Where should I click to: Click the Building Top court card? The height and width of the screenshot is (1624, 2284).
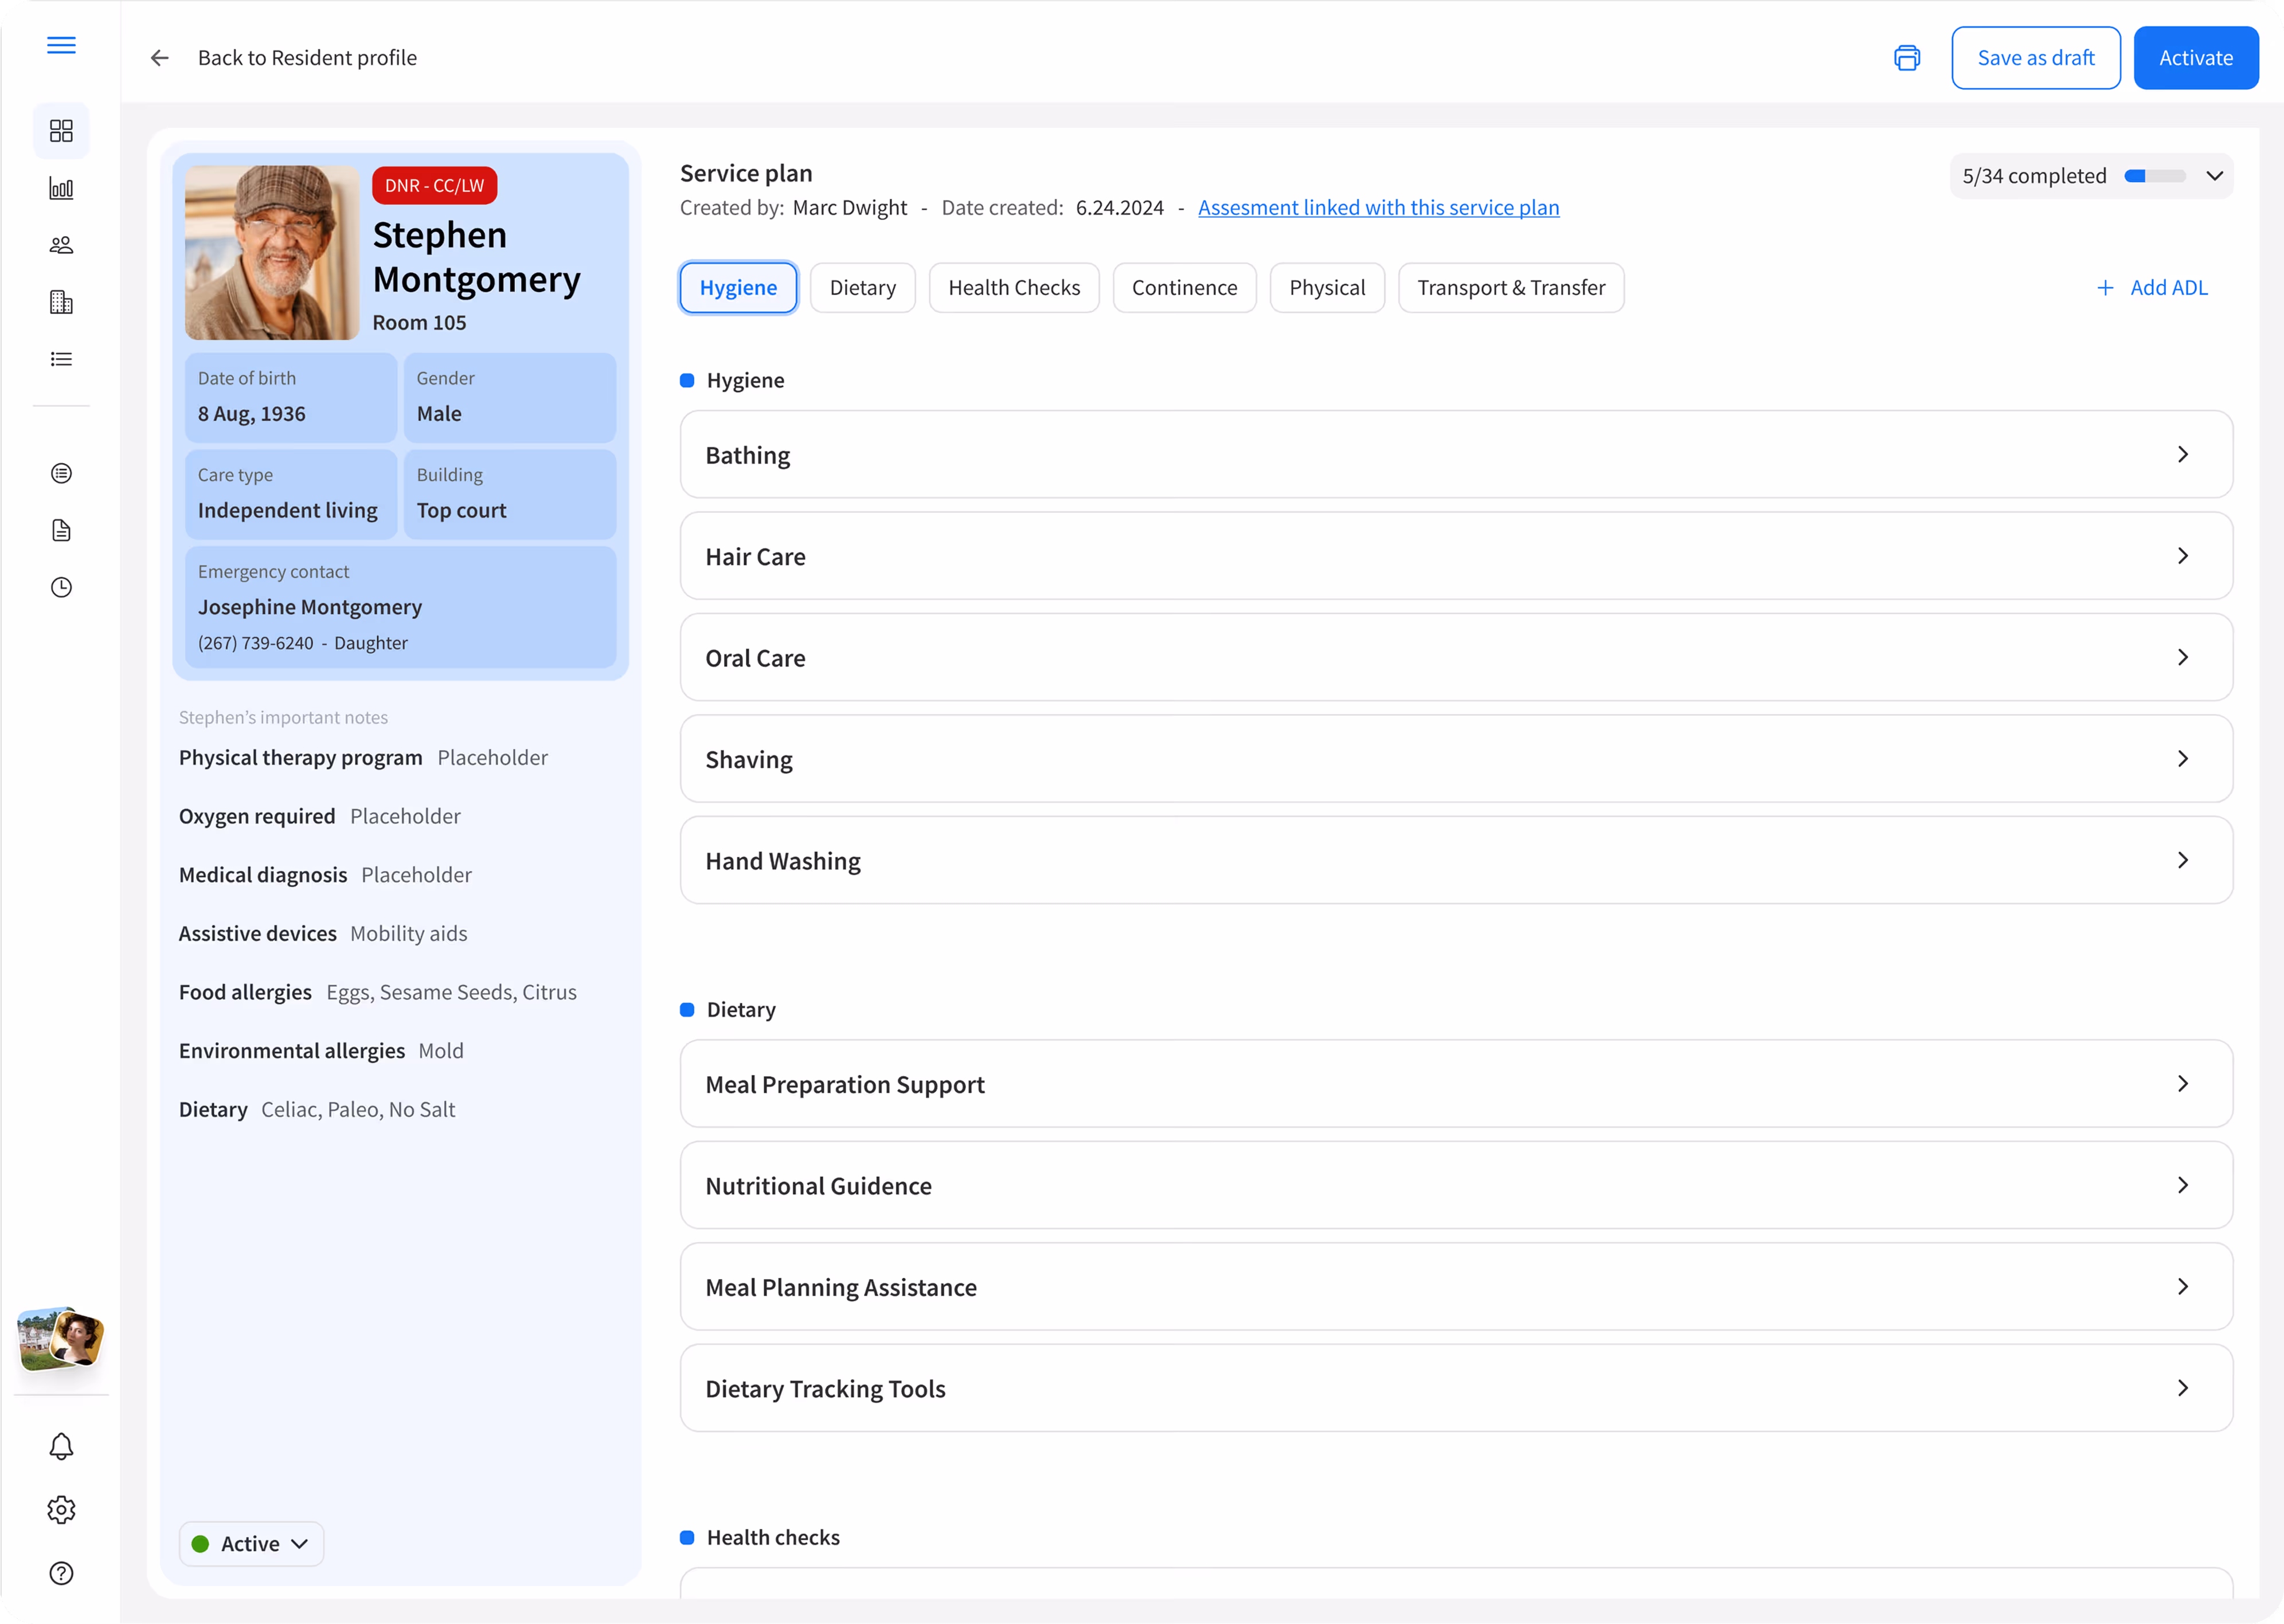(x=510, y=495)
